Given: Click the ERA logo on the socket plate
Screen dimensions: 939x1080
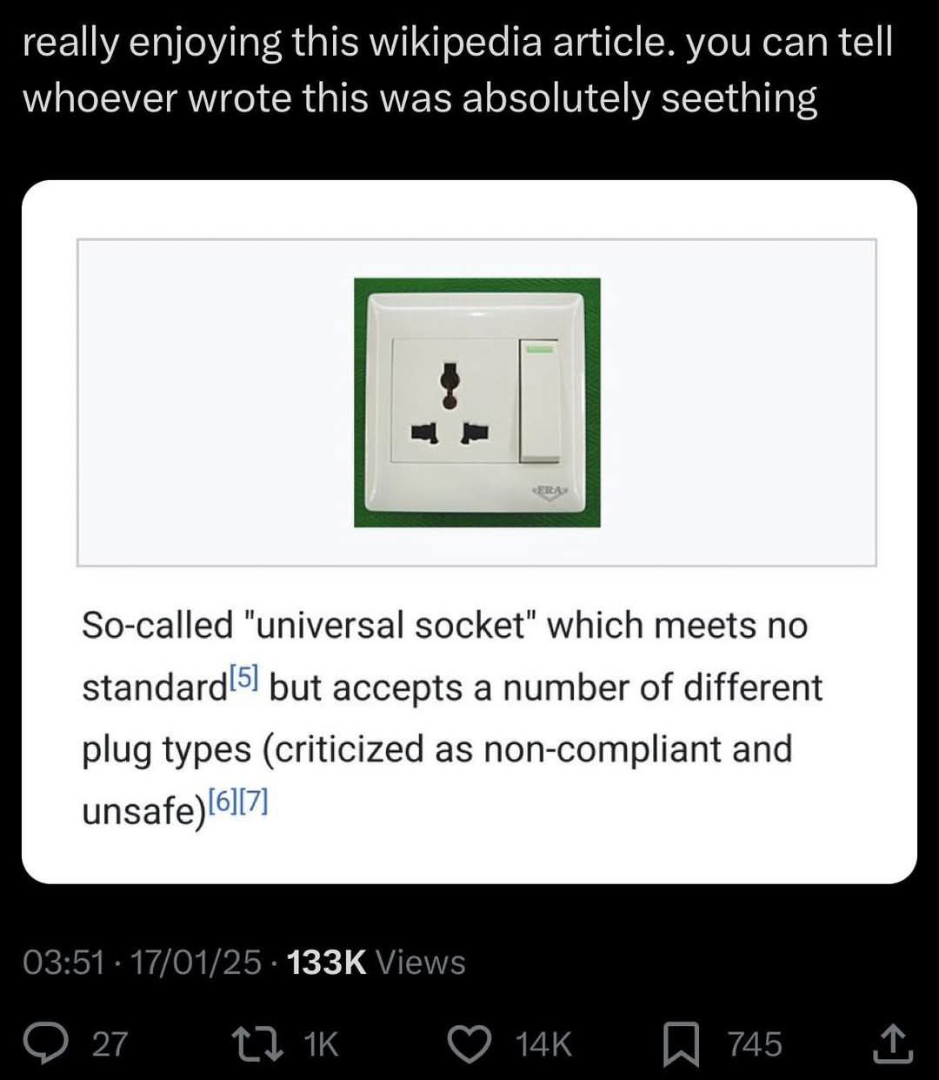Looking at the screenshot, I should tap(548, 492).
